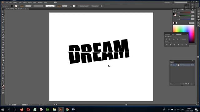The width and height of the screenshot is (200, 112).
Task: Open the Arrange Documents icon in menu bar
Action: point(55,2)
